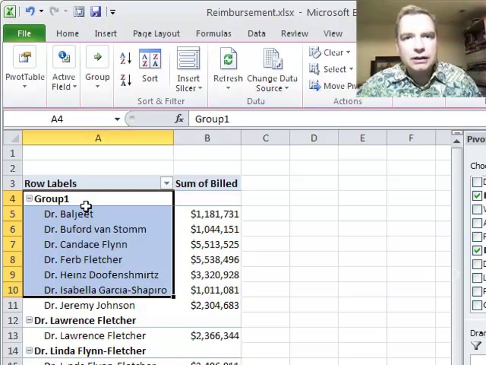Select the $2,366,344 cell
The image size is (486, 365).
click(x=207, y=336)
